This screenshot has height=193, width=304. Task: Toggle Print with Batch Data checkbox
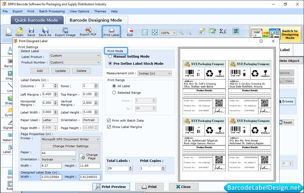point(109,120)
